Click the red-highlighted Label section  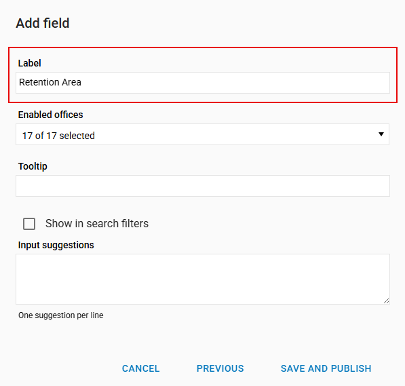click(203, 75)
